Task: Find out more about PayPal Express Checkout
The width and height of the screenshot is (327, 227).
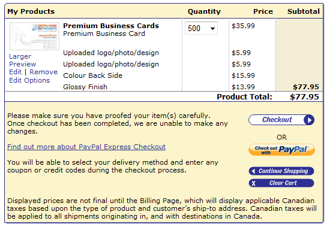Action: pos(86,147)
